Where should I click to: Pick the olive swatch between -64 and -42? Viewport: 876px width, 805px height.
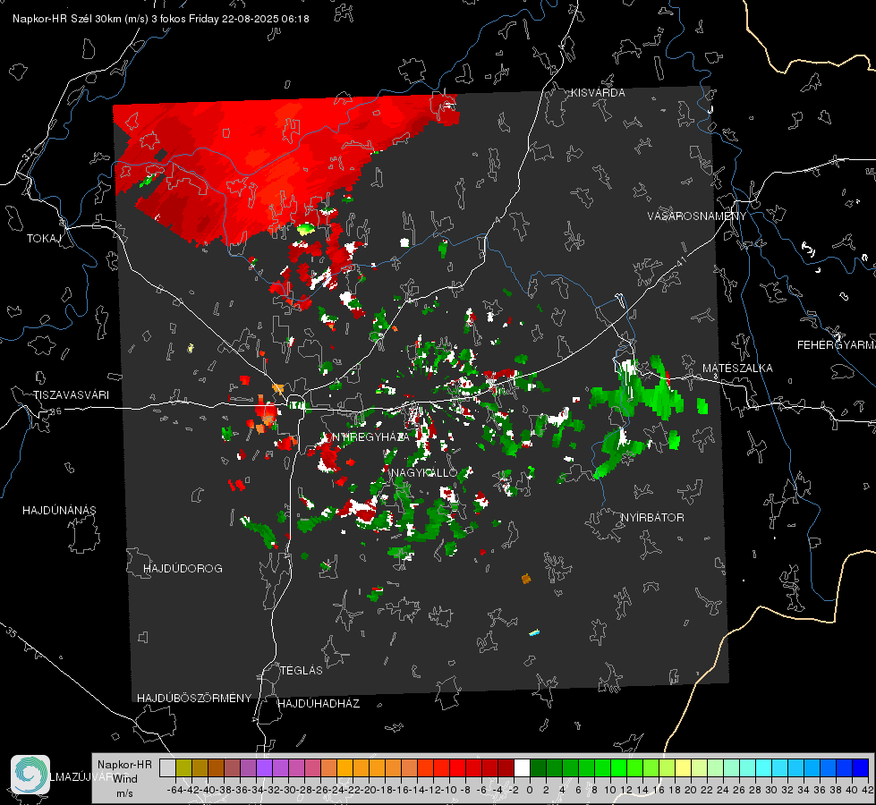[183, 767]
